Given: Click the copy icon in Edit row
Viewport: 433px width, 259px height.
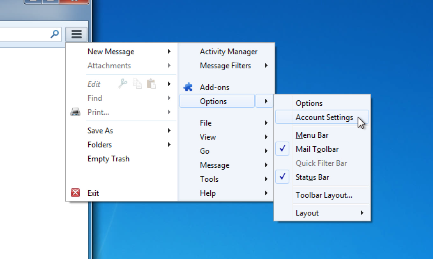Looking at the screenshot, I should [x=137, y=84].
